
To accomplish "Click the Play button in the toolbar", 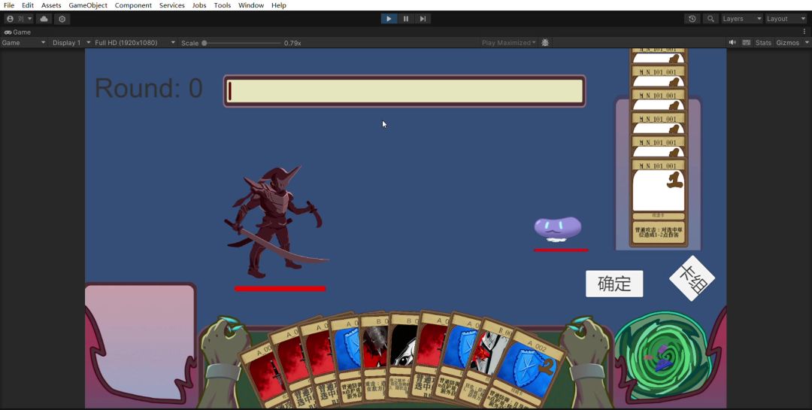I will (x=389, y=19).
